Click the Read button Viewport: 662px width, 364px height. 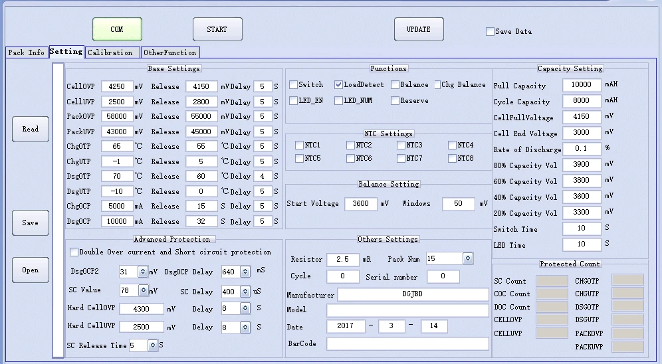pyautogui.click(x=31, y=129)
